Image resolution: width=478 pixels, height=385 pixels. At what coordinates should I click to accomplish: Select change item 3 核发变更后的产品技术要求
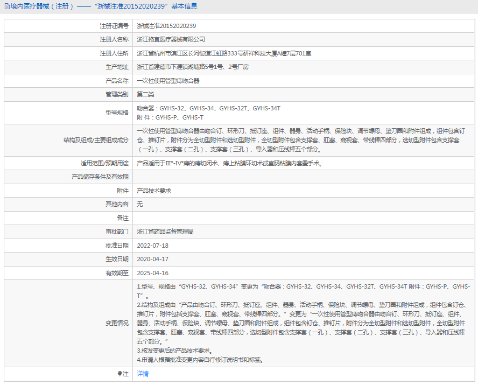(x=175, y=351)
